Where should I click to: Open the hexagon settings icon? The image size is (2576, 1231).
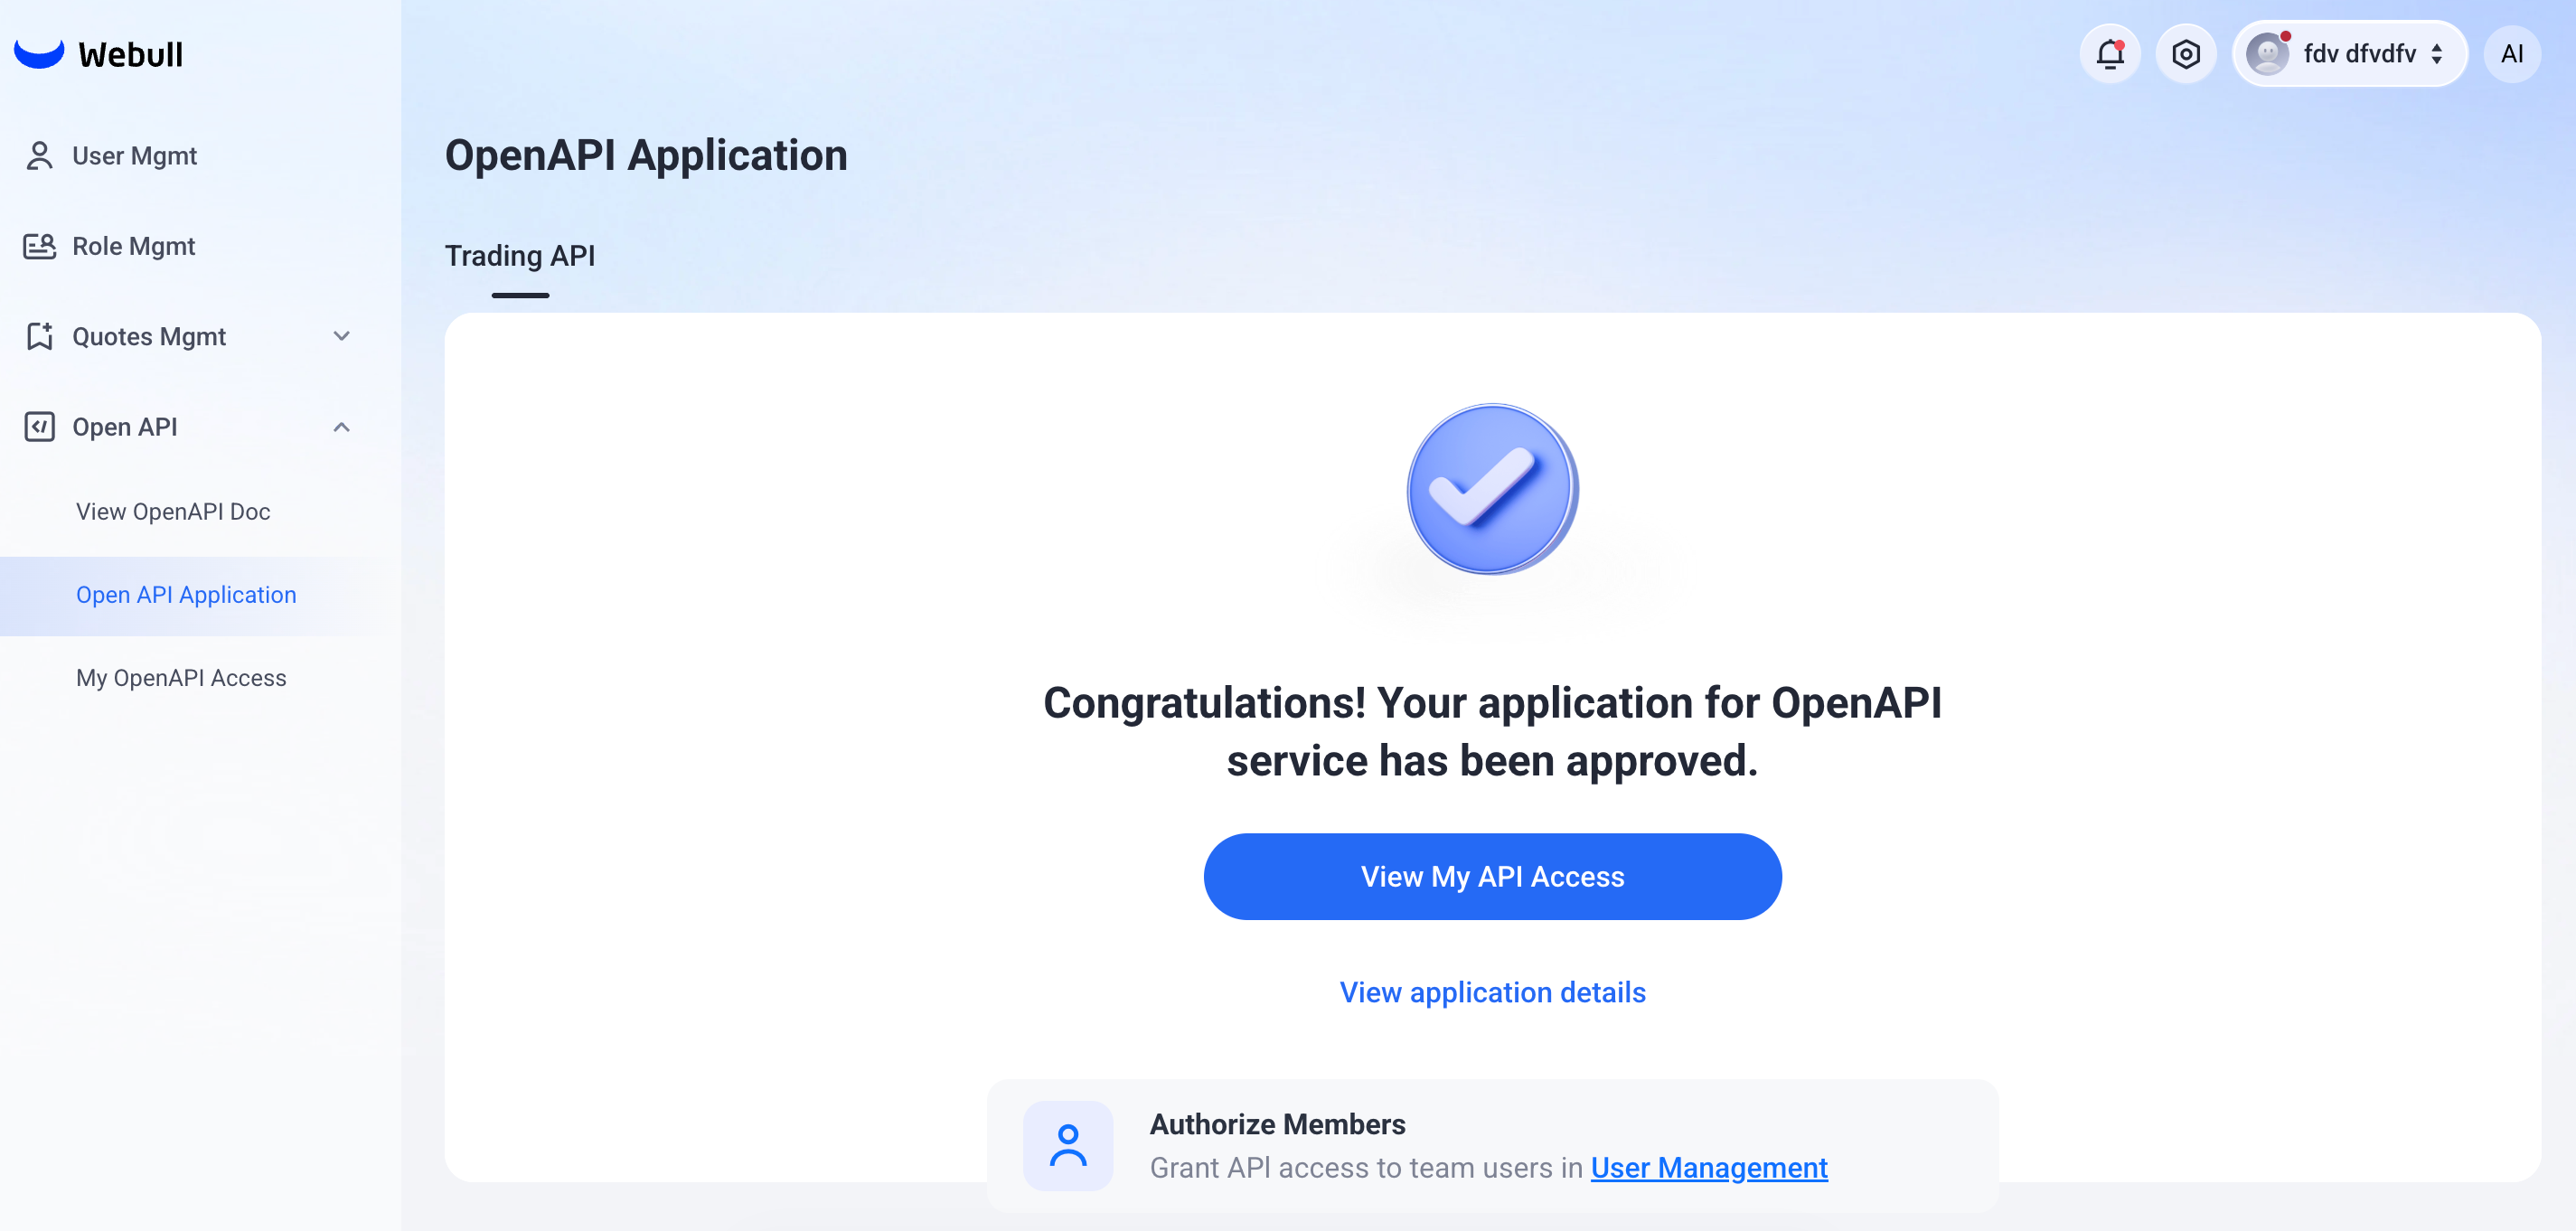[2186, 54]
